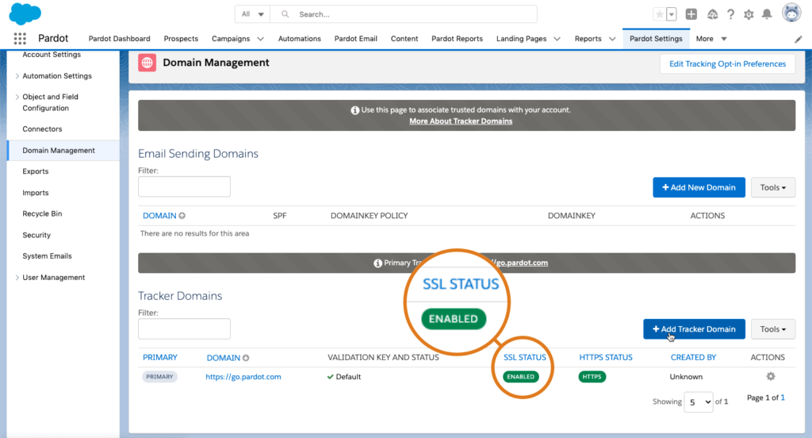Open the Prospects tab
This screenshot has width=812, height=438.
tap(181, 39)
